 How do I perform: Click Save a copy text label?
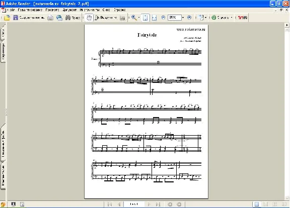click(32, 18)
